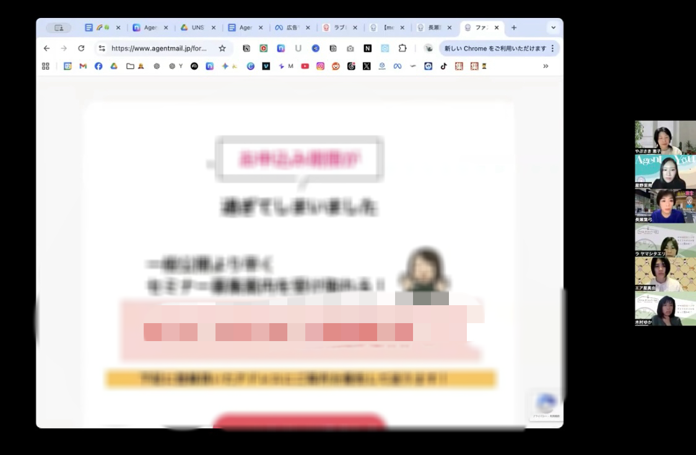Open the YouTube bookmark
Screen dimensions: 696x455
pyautogui.click(x=305, y=66)
